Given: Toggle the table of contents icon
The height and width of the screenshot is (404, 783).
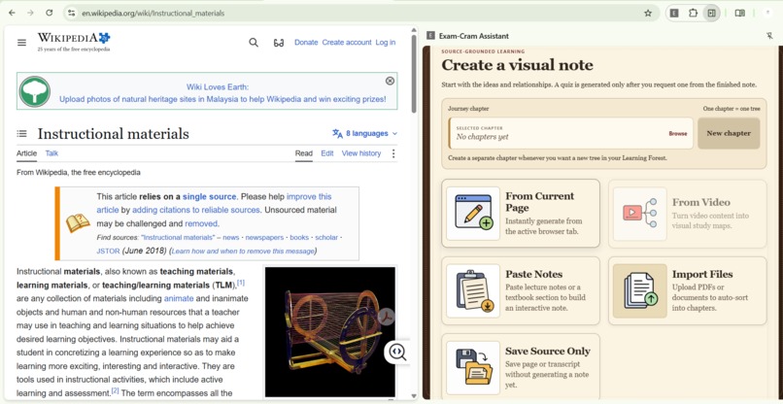Looking at the screenshot, I should tap(21, 133).
